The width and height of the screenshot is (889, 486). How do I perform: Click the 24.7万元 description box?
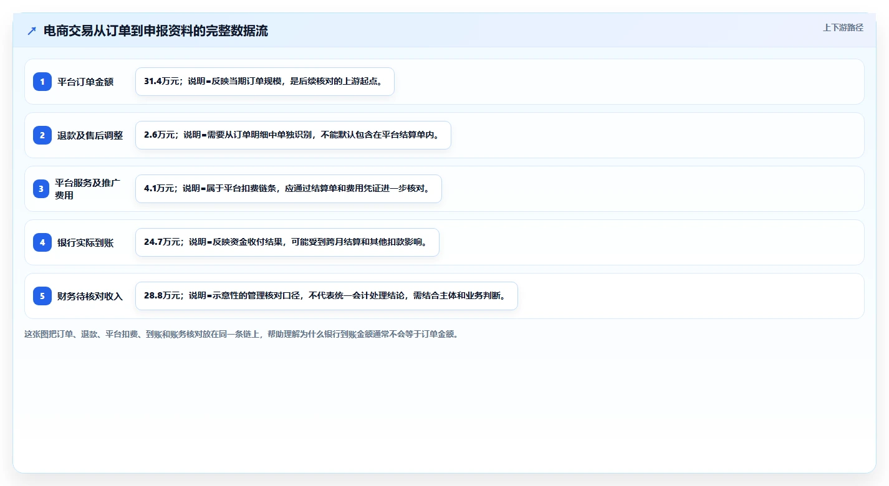(287, 242)
